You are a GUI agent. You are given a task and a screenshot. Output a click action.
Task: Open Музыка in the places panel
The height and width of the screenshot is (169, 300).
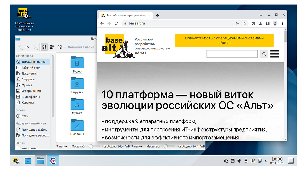33,85
